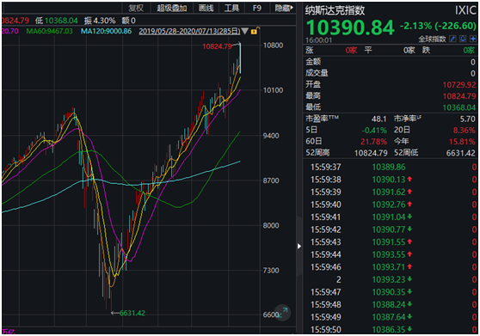The image size is (480, 336).
Task: Toggle the yellow lock icon by date range
Action: [255, 31]
